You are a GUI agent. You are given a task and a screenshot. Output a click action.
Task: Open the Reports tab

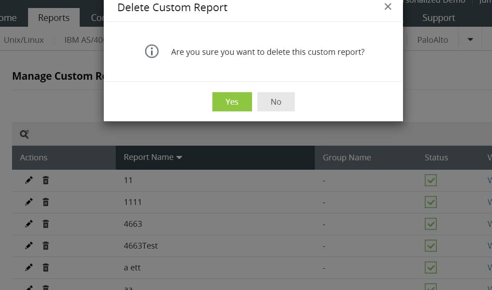coord(54,18)
